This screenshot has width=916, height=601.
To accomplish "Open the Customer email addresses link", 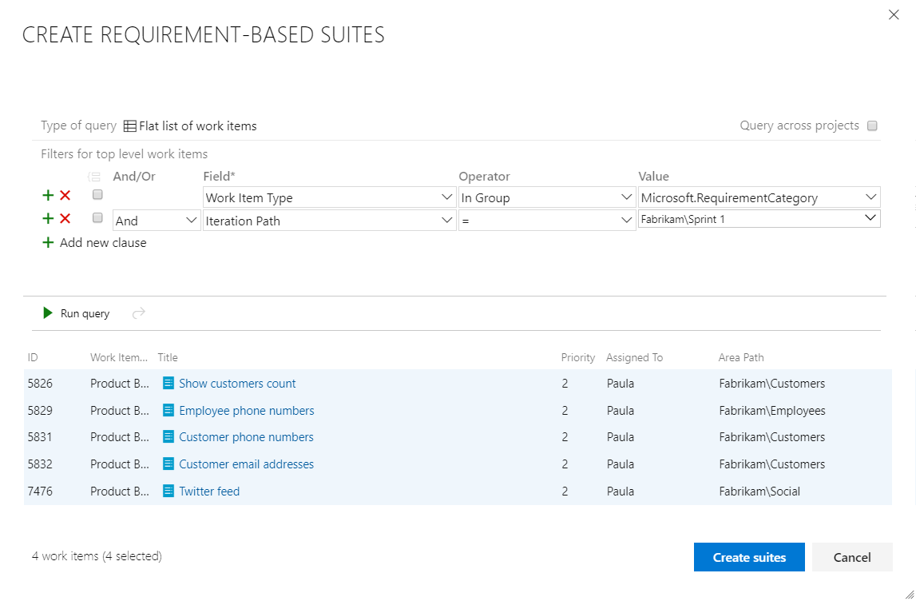I will point(246,464).
